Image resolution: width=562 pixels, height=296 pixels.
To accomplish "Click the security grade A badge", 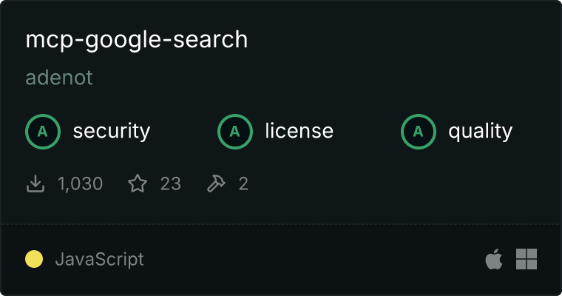I will click(43, 132).
